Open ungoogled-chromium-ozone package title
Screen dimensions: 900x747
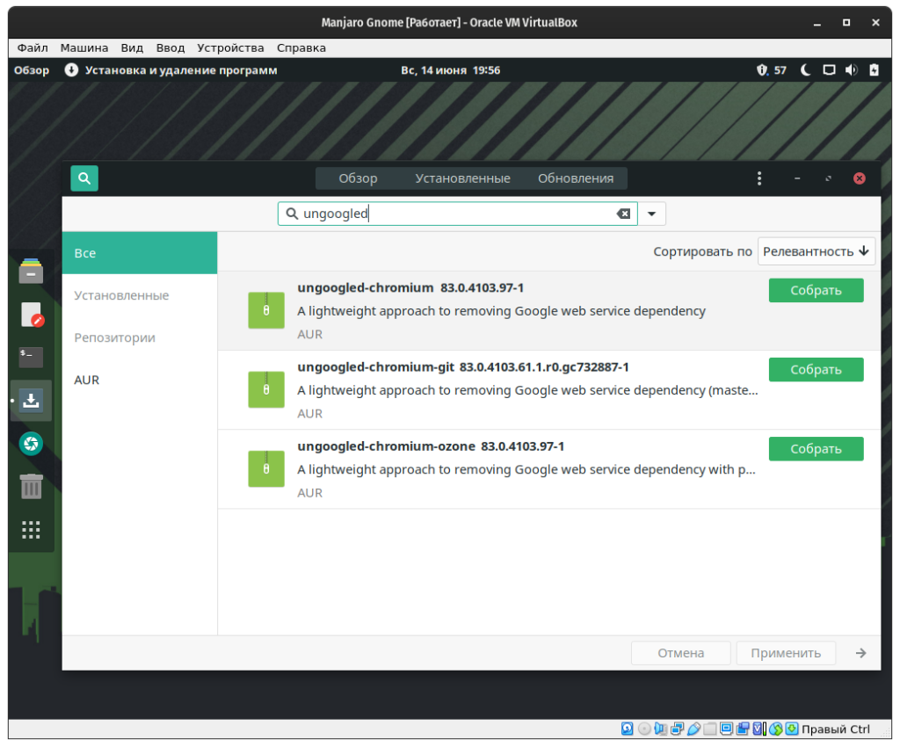pos(387,446)
